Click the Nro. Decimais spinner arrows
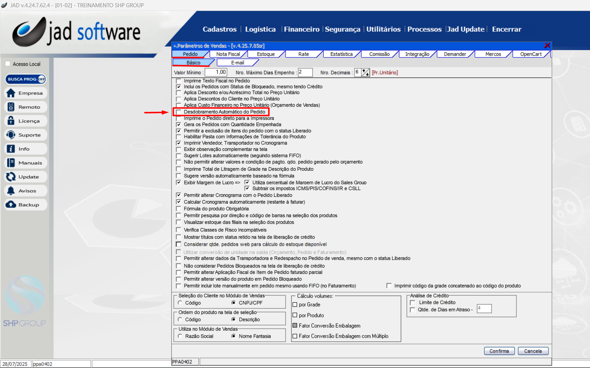Screen dimensions: 590x368 365,72
